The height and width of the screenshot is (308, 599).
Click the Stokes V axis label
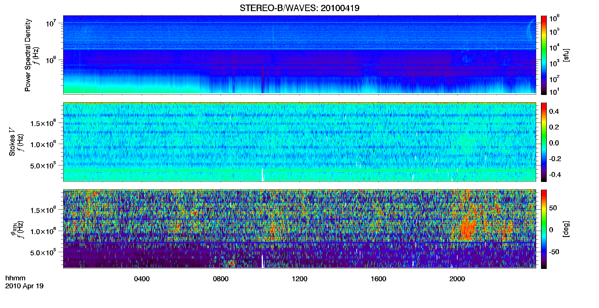coord(12,142)
